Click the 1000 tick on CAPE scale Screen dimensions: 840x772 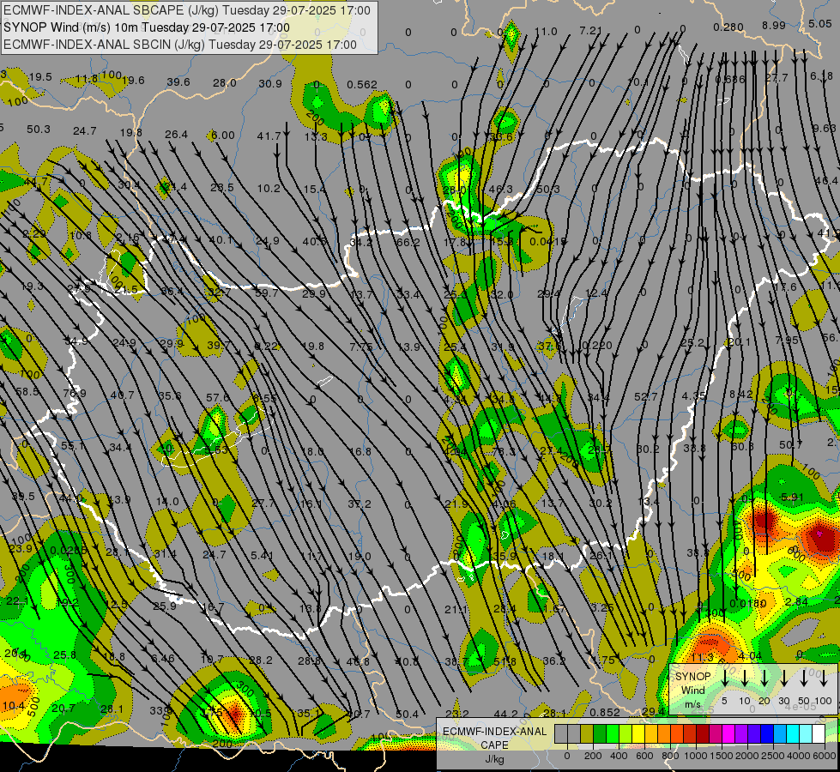click(696, 756)
